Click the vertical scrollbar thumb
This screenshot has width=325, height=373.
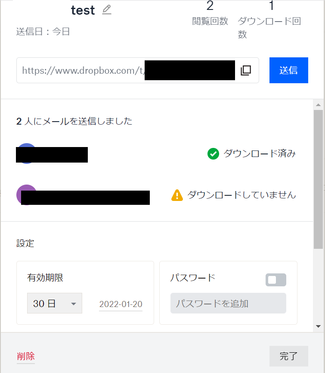click(x=318, y=179)
